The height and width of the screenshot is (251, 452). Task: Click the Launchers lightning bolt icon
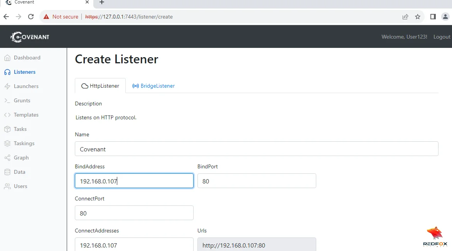(x=7, y=86)
